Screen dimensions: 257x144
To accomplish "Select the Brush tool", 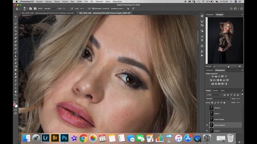I will click(x=16, y=52).
